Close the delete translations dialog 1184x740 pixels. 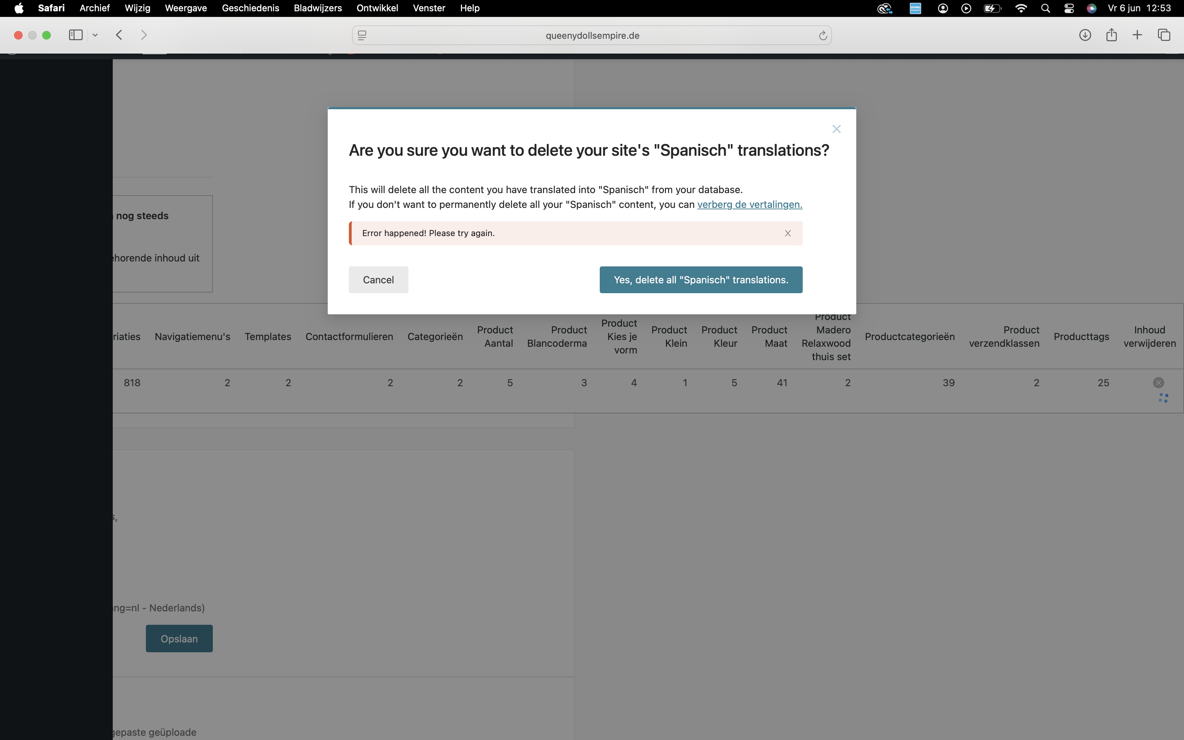(x=836, y=129)
